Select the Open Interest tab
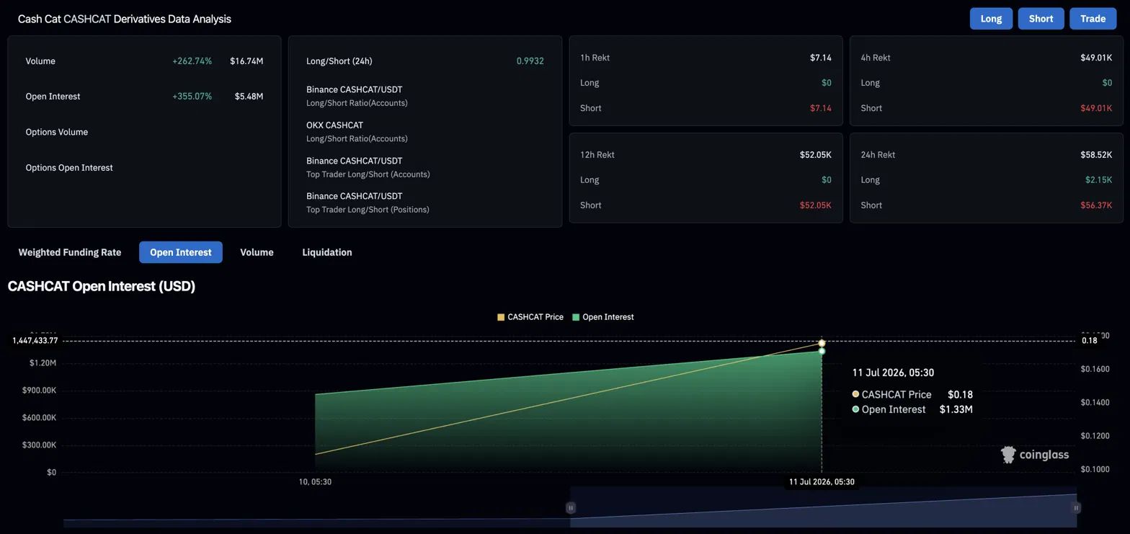This screenshot has height=534, width=1130. pyautogui.click(x=181, y=252)
